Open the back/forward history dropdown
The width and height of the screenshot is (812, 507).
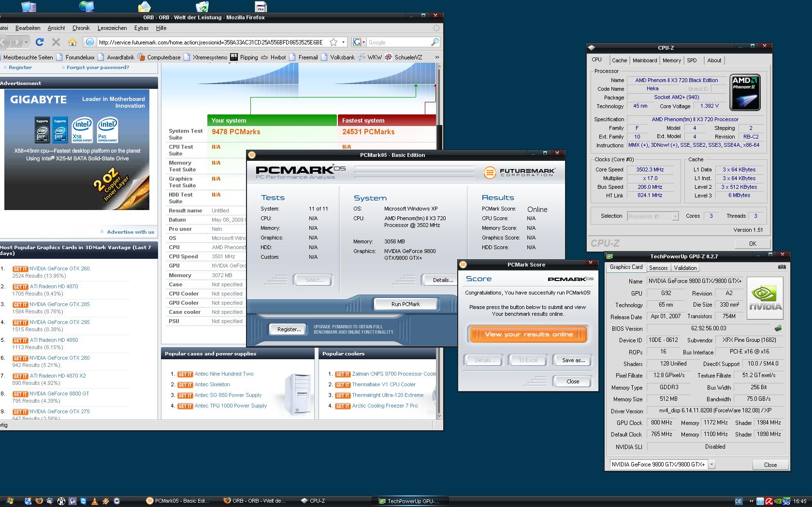(x=27, y=42)
